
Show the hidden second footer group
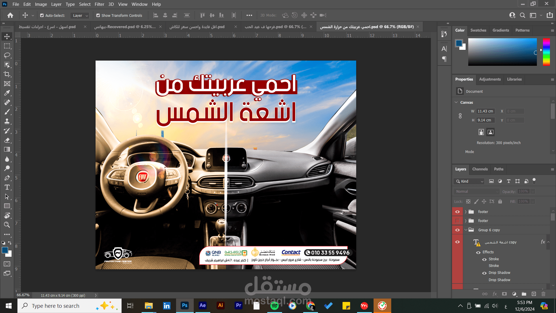457,221
